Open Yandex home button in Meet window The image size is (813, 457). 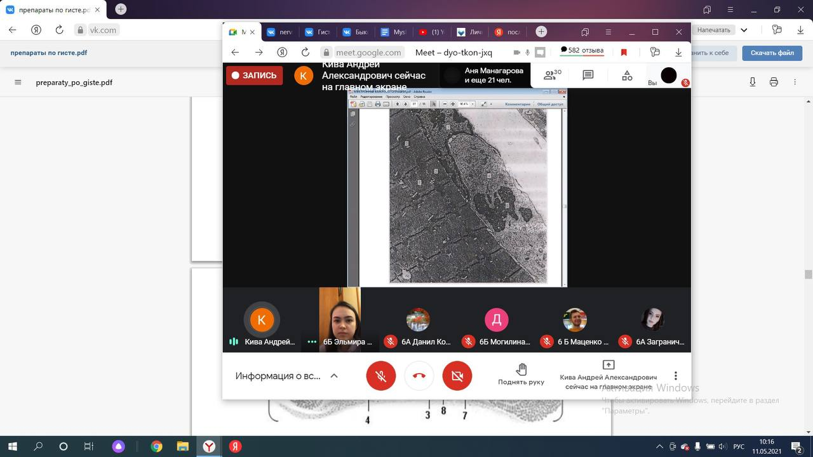click(282, 52)
